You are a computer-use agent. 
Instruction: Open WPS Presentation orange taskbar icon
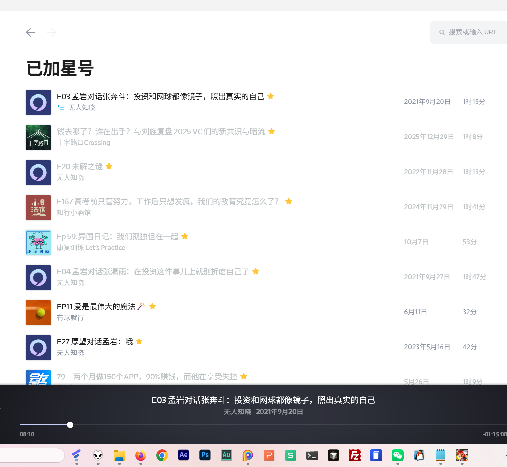tap(269, 455)
